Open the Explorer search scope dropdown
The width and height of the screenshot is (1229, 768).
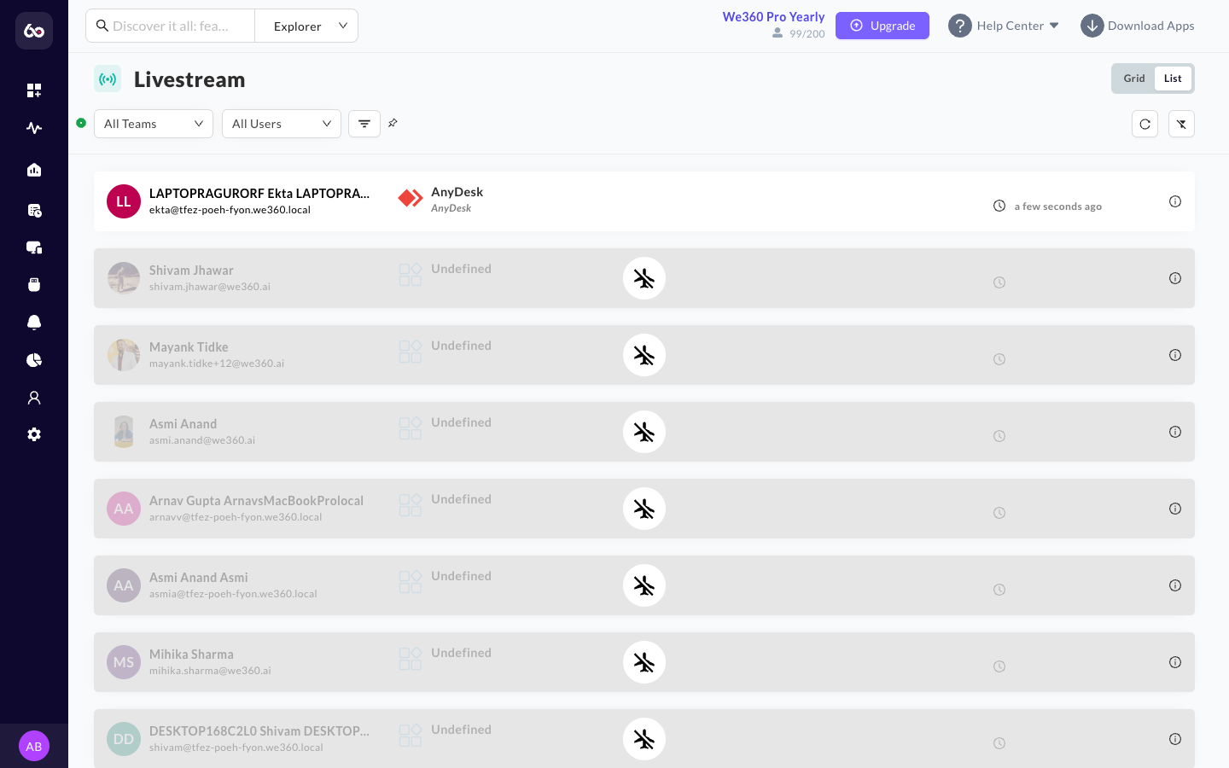click(x=306, y=26)
